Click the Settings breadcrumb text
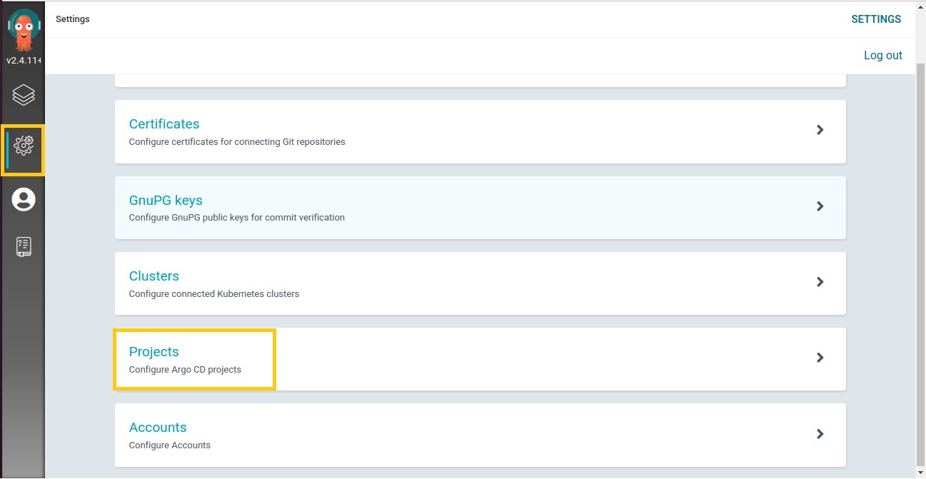The width and height of the screenshot is (926, 479). pyautogui.click(x=72, y=19)
